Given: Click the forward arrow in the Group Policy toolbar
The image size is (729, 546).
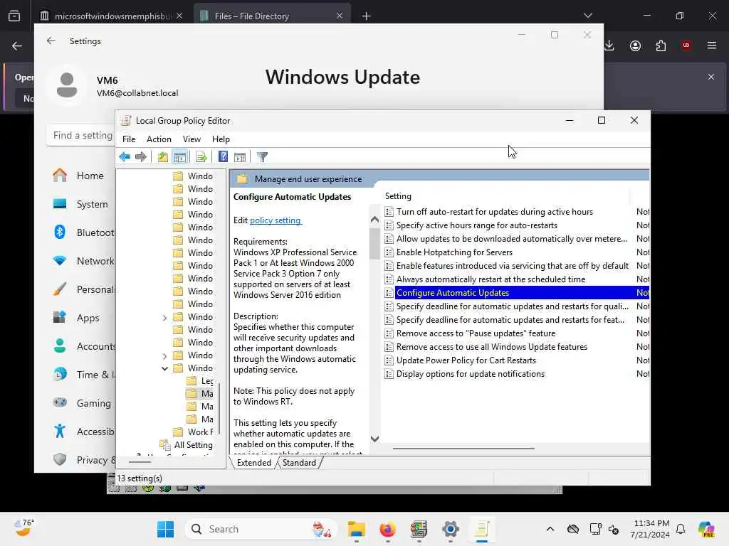Looking at the screenshot, I should 141,157.
